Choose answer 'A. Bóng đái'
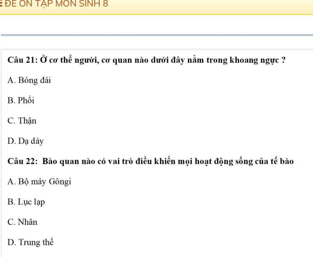Image resolution: width=313 pixels, height=257 pixels. (x=29, y=80)
